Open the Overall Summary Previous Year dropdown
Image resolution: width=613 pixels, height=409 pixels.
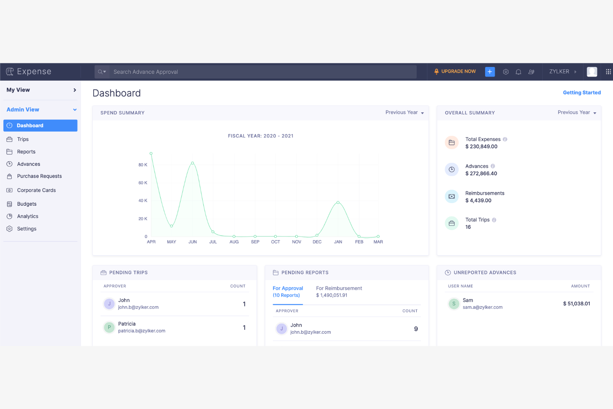click(x=577, y=112)
